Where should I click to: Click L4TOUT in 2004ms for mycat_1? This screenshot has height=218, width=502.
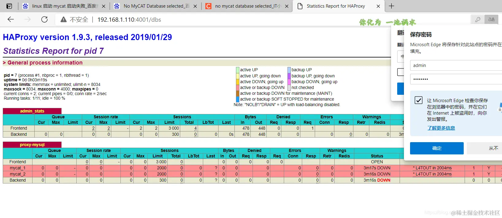click(432, 168)
